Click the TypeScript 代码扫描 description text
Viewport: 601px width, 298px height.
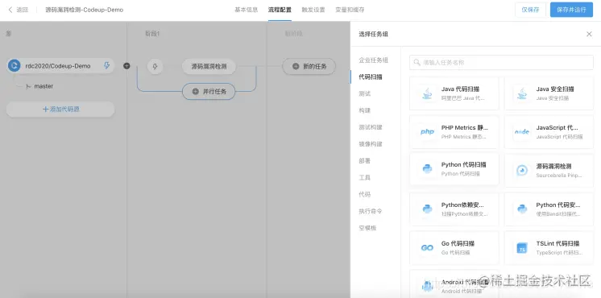[x=559, y=253]
